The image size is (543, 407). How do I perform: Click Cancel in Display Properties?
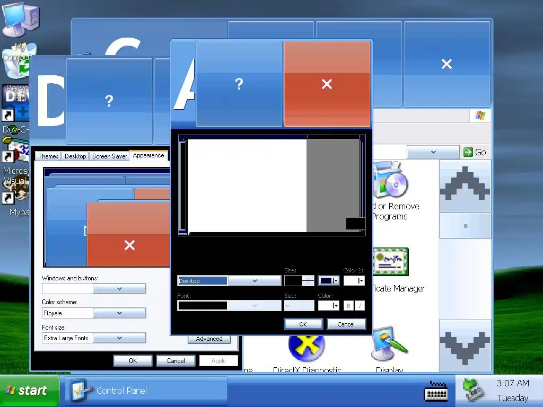click(176, 360)
